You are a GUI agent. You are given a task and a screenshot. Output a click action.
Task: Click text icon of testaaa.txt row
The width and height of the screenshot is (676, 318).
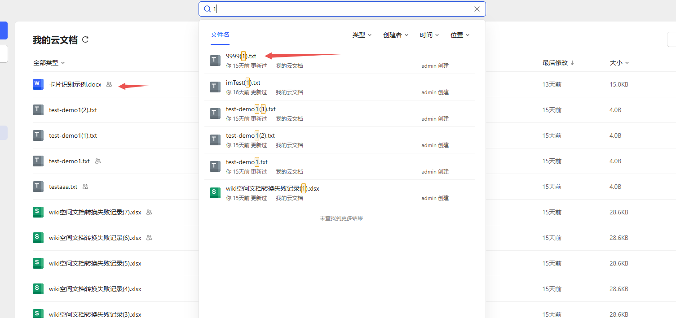(x=38, y=187)
